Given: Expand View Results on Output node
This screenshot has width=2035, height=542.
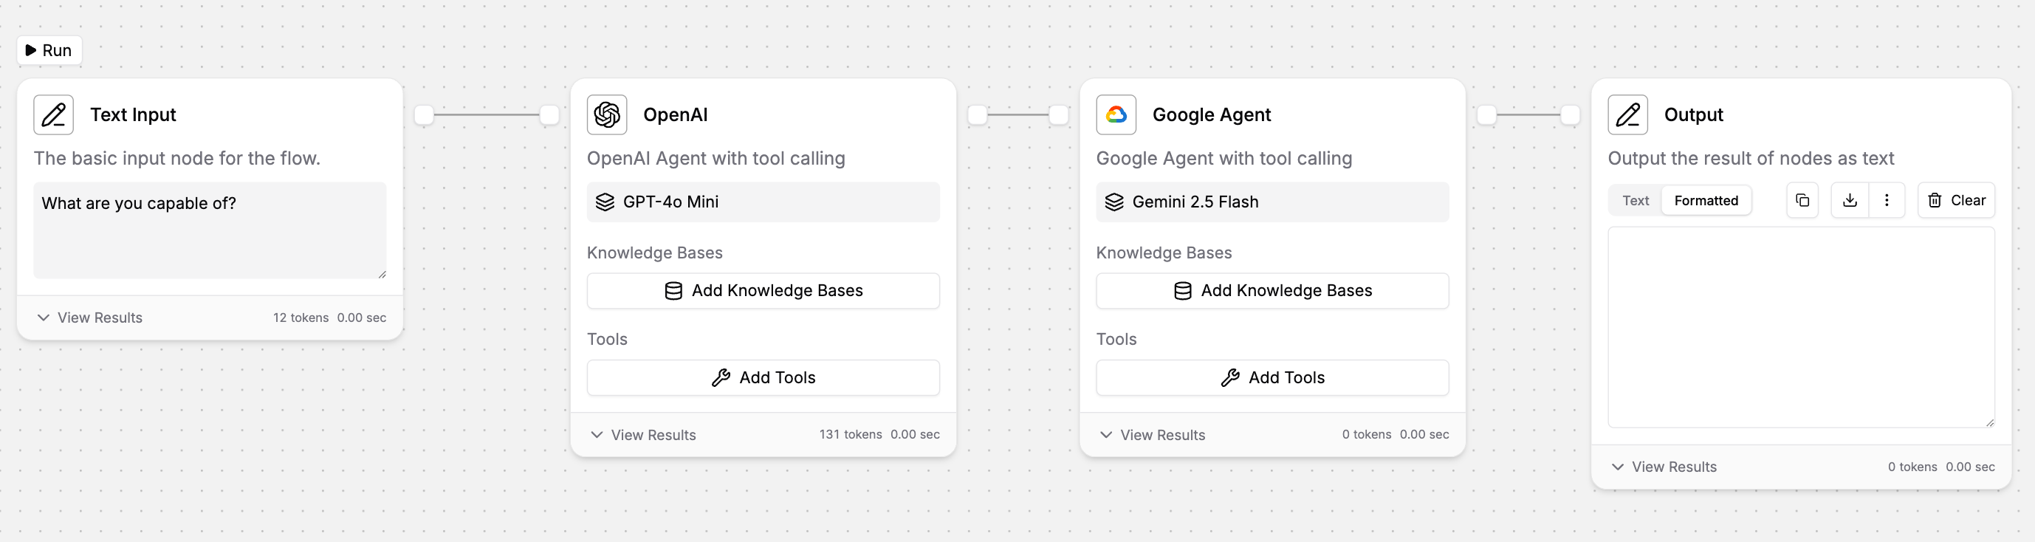Looking at the screenshot, I should click(1664, 467).
